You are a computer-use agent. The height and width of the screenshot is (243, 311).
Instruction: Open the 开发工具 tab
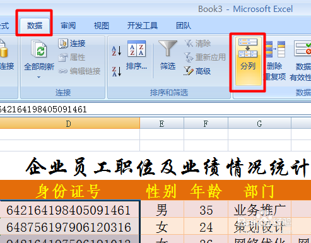(143, 26)
